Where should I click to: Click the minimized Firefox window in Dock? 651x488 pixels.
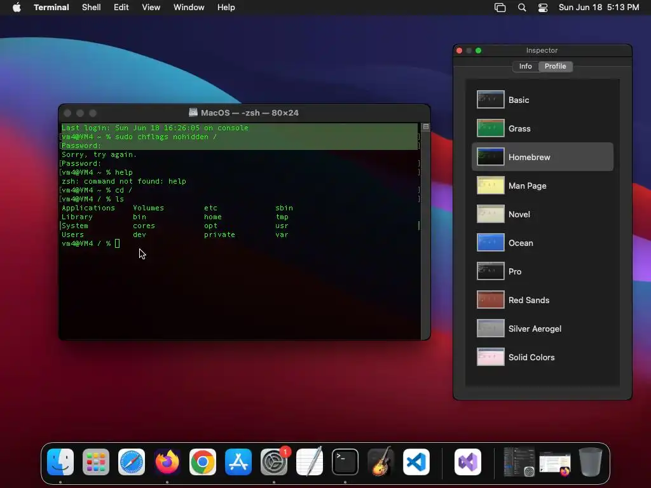pyautogui.click(x=555, y=464)
